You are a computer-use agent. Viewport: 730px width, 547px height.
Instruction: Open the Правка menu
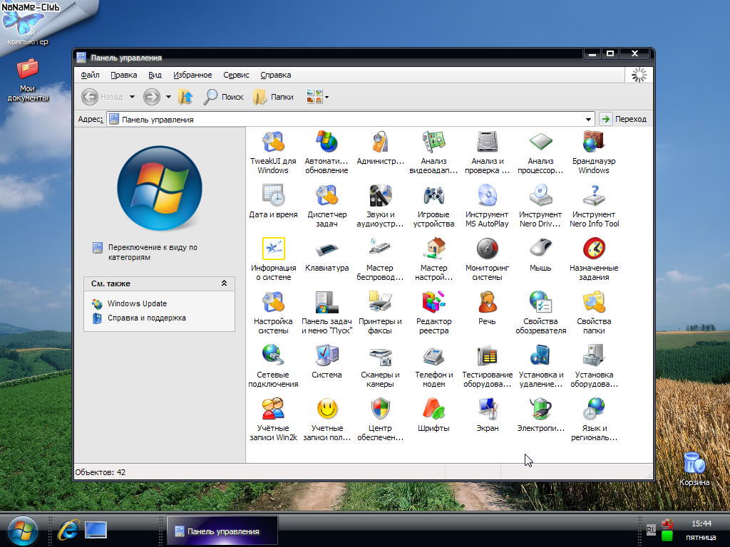tap(124, 75)
